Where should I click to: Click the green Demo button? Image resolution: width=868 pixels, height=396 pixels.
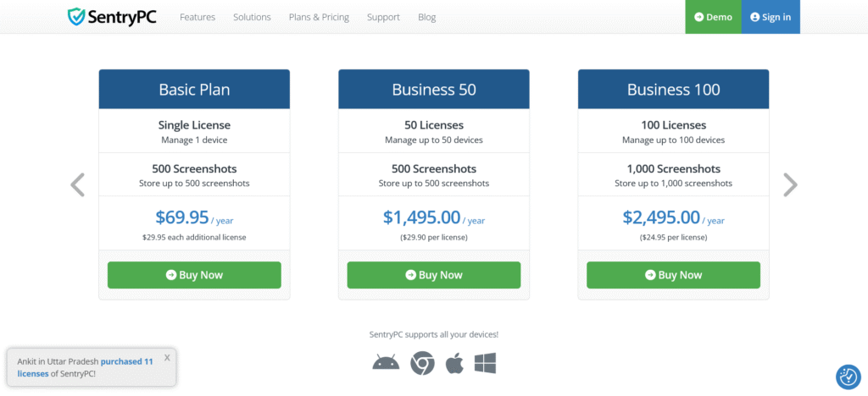[x=713, y=17]
